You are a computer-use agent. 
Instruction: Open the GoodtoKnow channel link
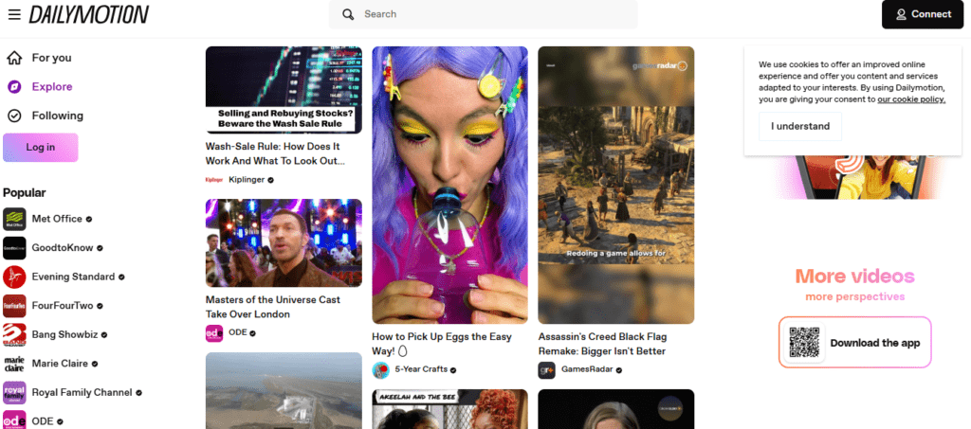coord(63,248)
